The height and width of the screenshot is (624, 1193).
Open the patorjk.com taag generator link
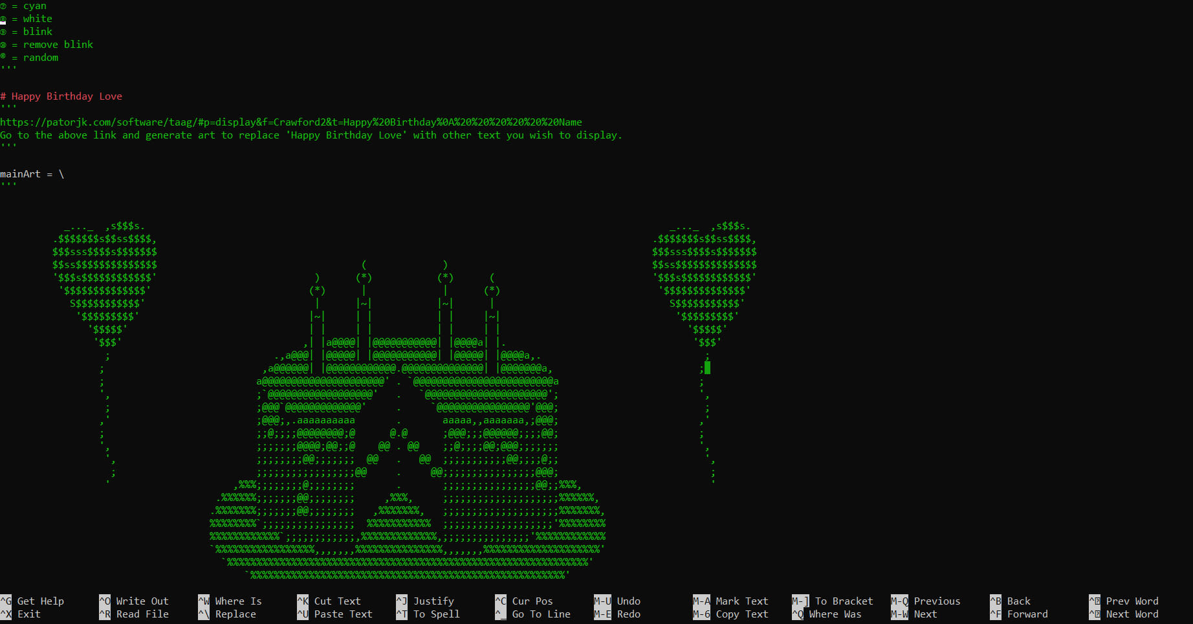291,122
